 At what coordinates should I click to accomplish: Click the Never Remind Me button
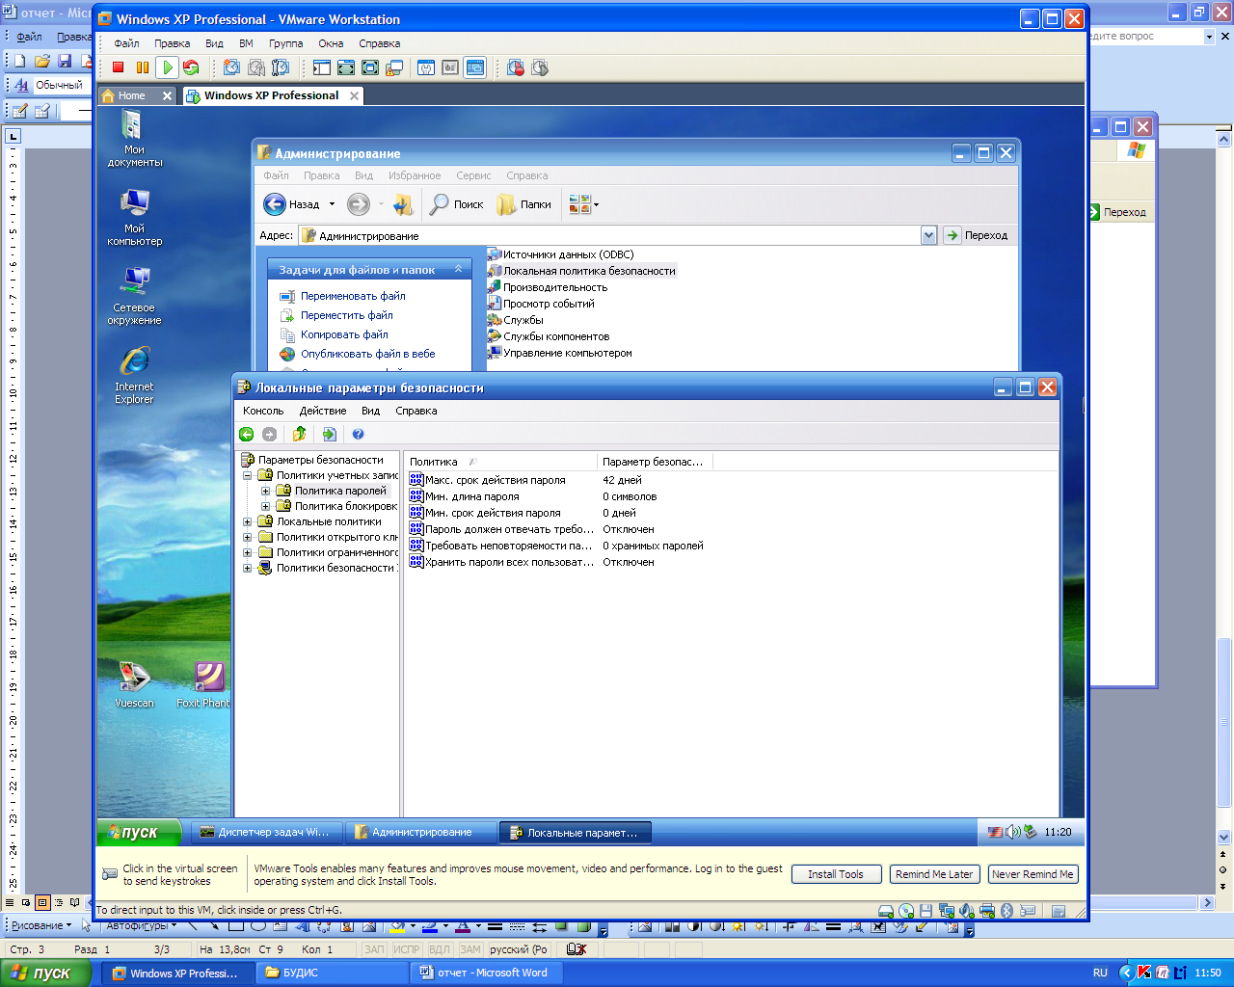point(1033,874)
